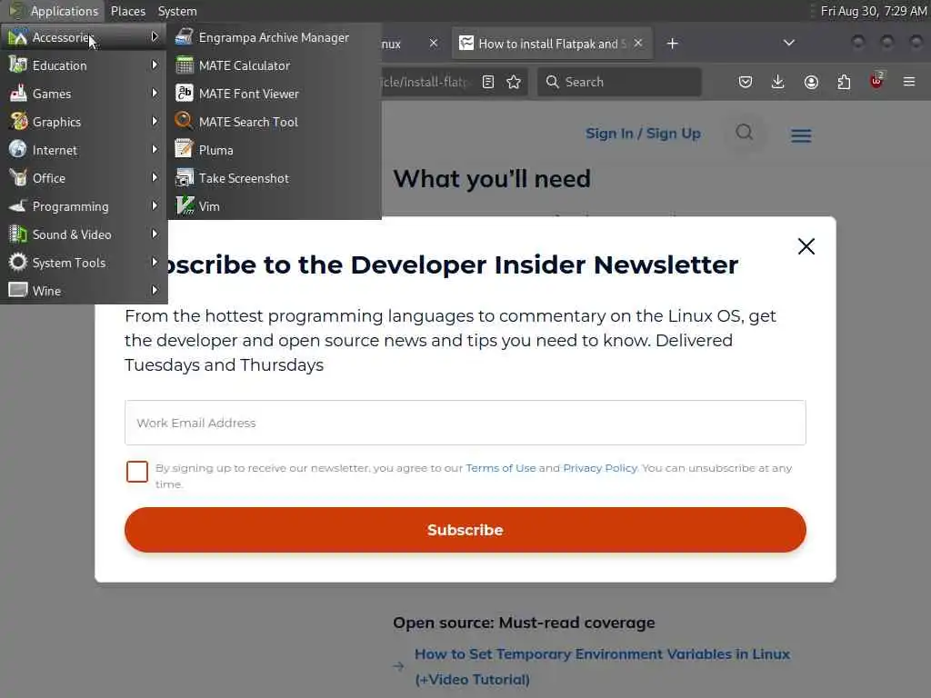Image resolution: width=931 pixels, height=698 pixels.
Task: Open the browser extensions panel
Action: pyautogui.click(x=844, y=82)
